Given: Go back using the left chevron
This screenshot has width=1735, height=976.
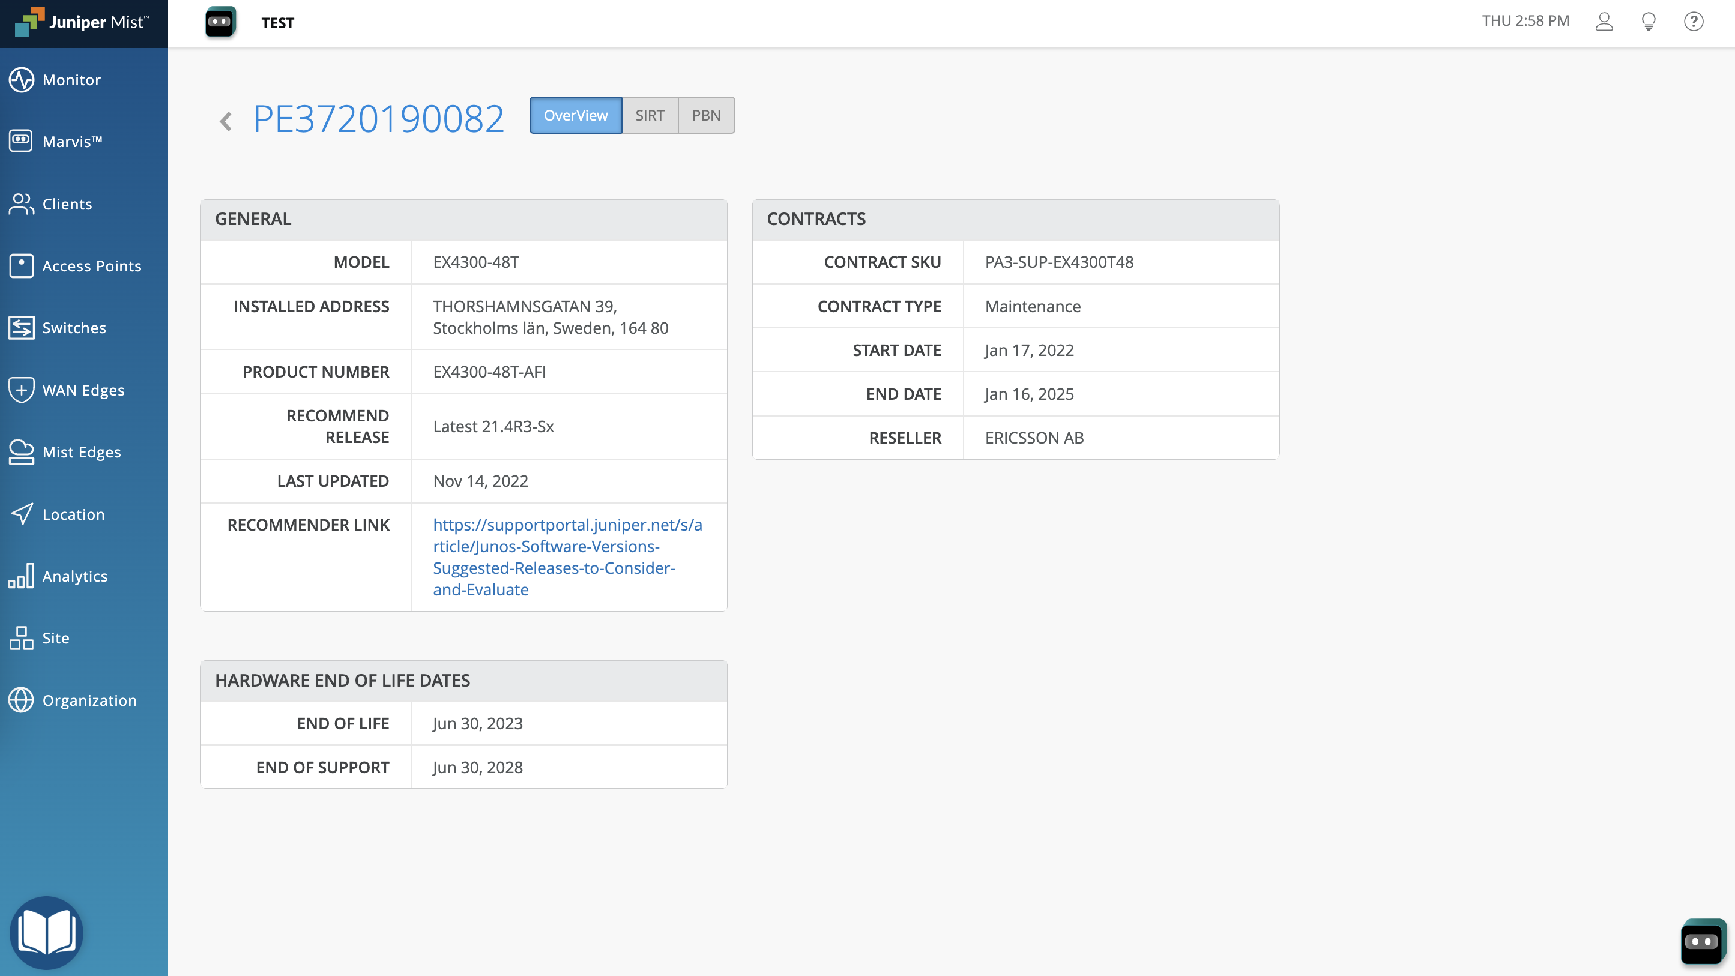Looking at the screenshot, I should coord(226,121).
